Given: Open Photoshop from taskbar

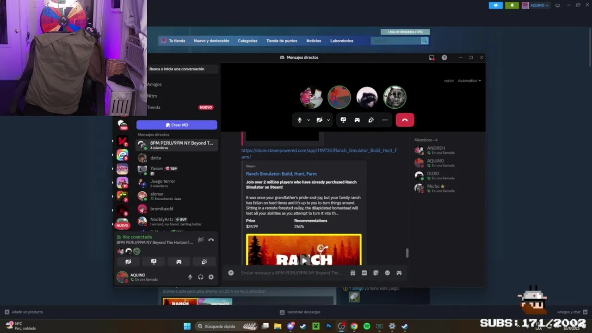Looking at the screenshot, I should [x=328, y=326].
